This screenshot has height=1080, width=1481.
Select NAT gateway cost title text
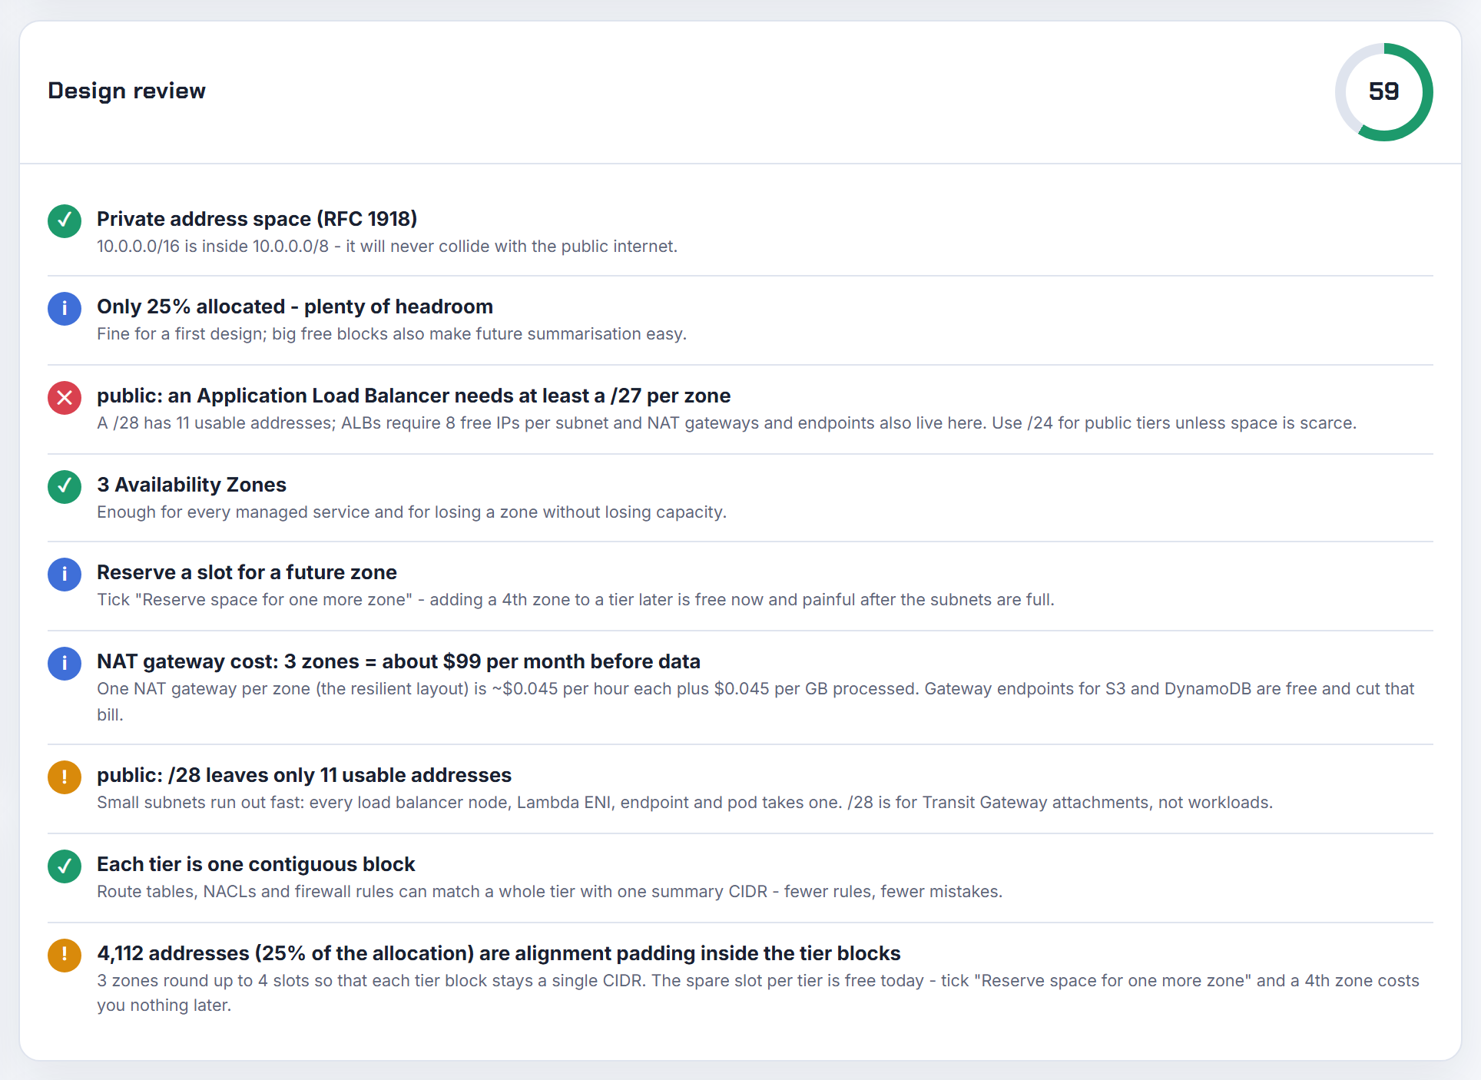(399, 661)
